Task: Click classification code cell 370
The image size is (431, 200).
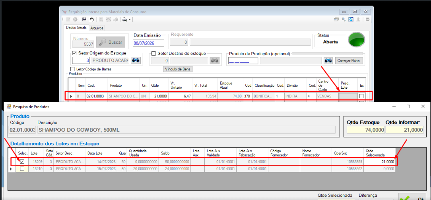Action: 248,96
